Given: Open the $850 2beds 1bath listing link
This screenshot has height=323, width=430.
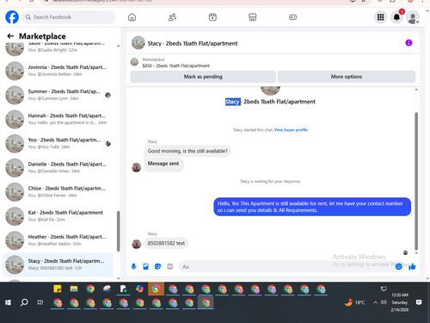Looking at the screenshot, I should (176, 65).
